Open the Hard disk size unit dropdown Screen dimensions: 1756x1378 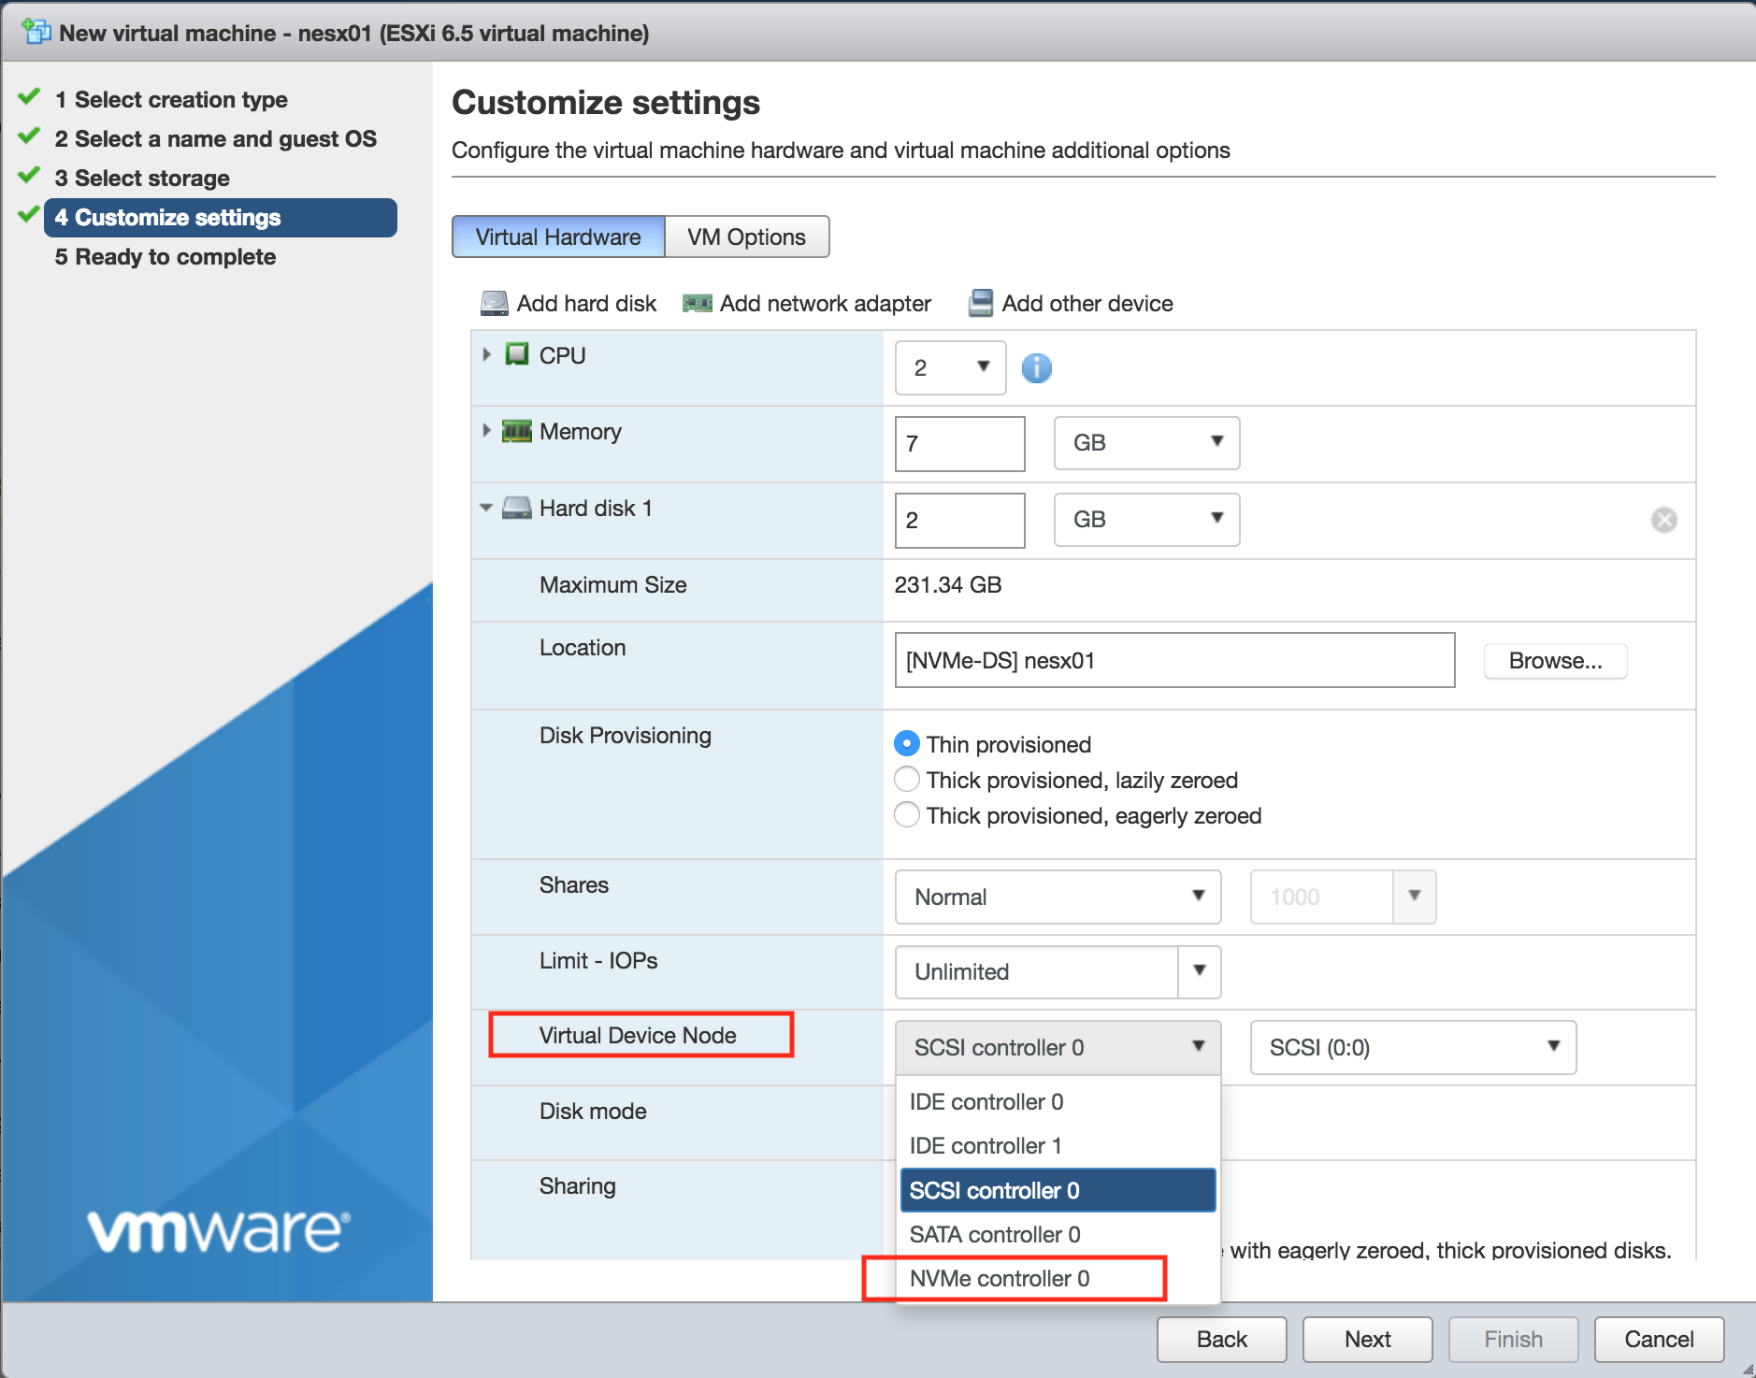click(x=1146, y=520)
